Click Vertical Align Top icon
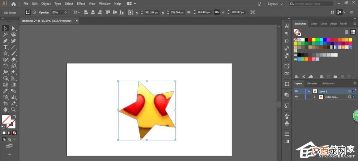The width and height of the screenshot is (358, 161). click(x=108, y=12)
